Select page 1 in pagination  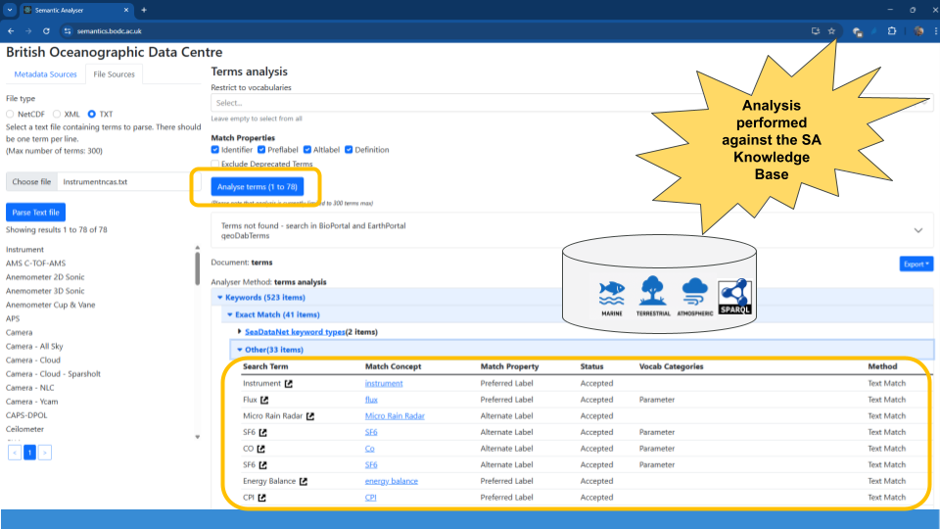[29, 453]
